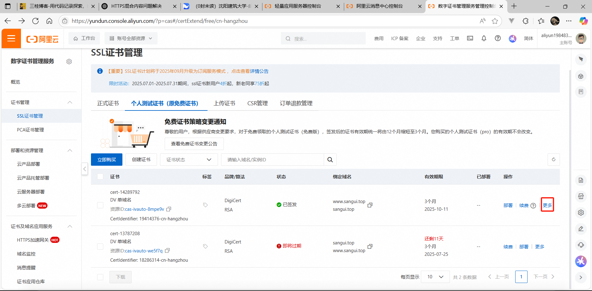Select checkbox for cert-14289792 row
The width and height of the screenshot is (592, 291).
(100, 205)
